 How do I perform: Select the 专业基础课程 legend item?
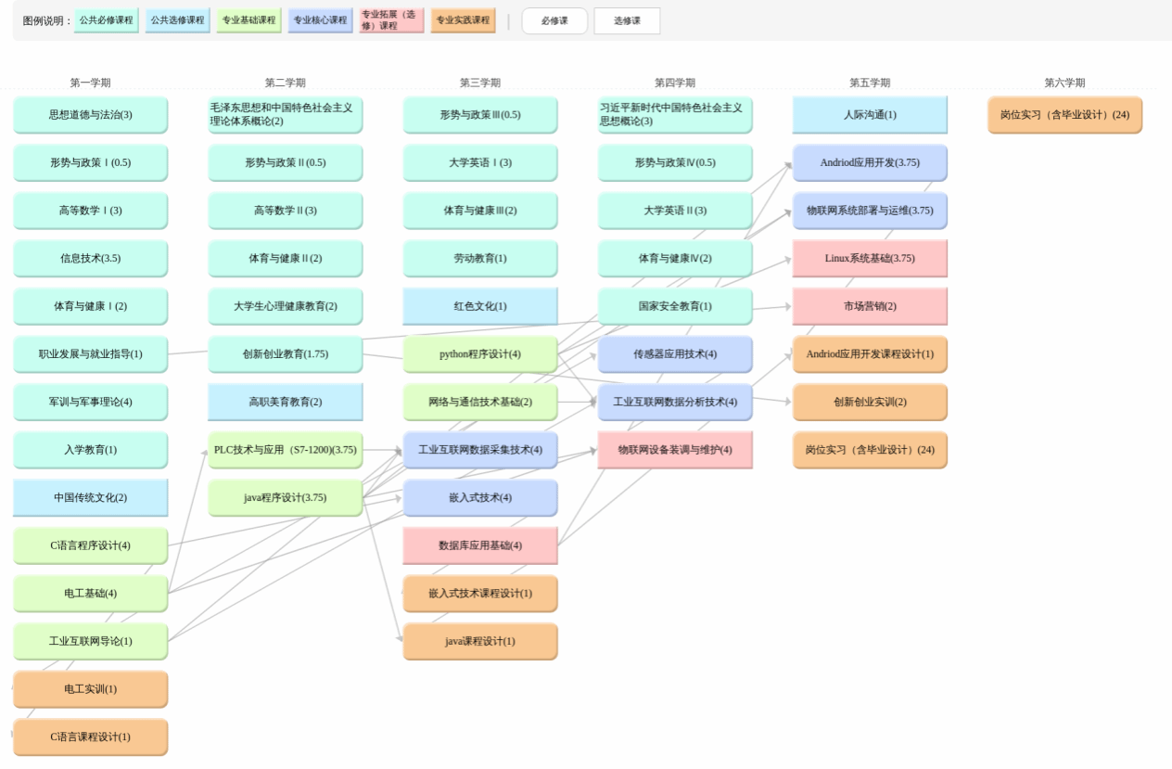249,20
